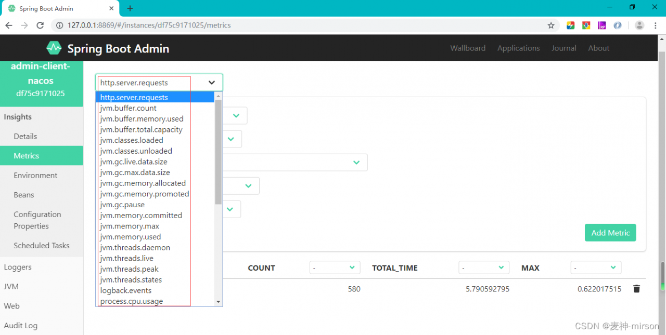Screen dimensions: 666x335
Task: Click the Spring Boot Admin heartbeat logo
Action: pos(54,48)
